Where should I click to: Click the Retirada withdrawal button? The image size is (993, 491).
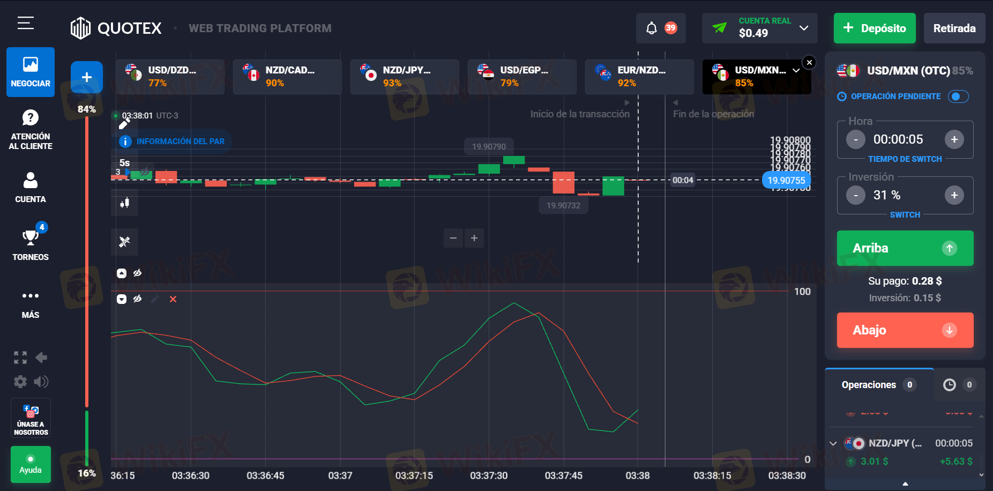coord(954,28)
